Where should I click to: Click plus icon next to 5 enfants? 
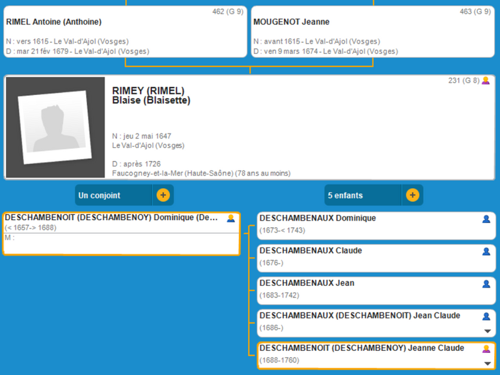(x=412, y=195)
